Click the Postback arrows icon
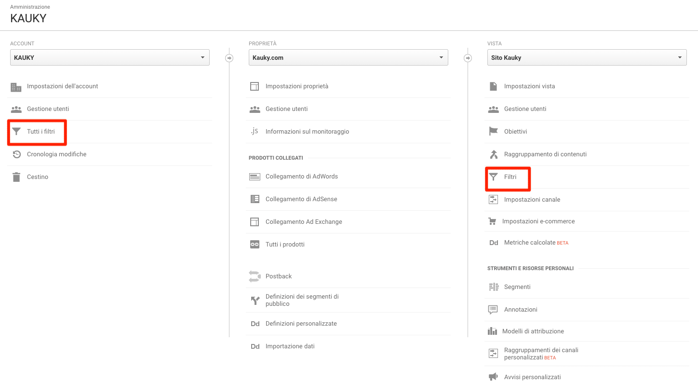Image resolution: width=698 pixels, height=384 pixels. (x=255, y=276)
